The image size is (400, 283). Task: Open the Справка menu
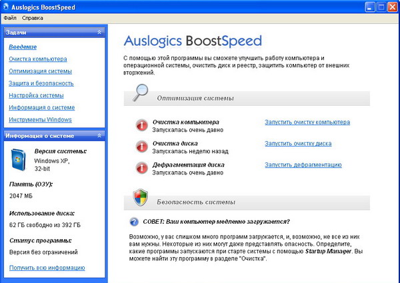[x=33, y=18]
